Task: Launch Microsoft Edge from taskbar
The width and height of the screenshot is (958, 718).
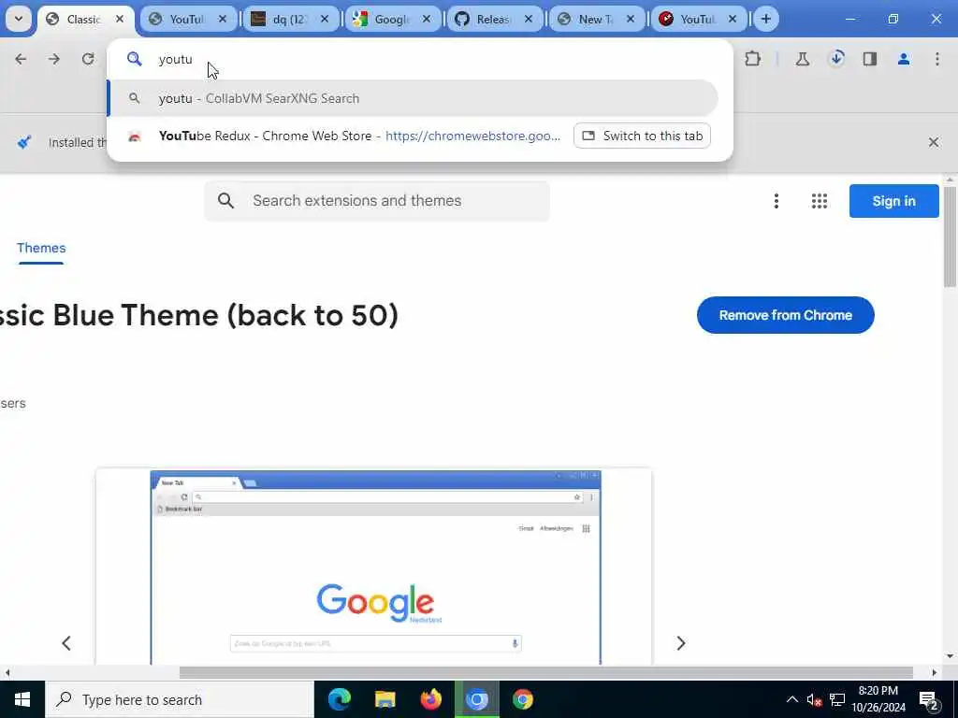Action: [x=339, y=699]
